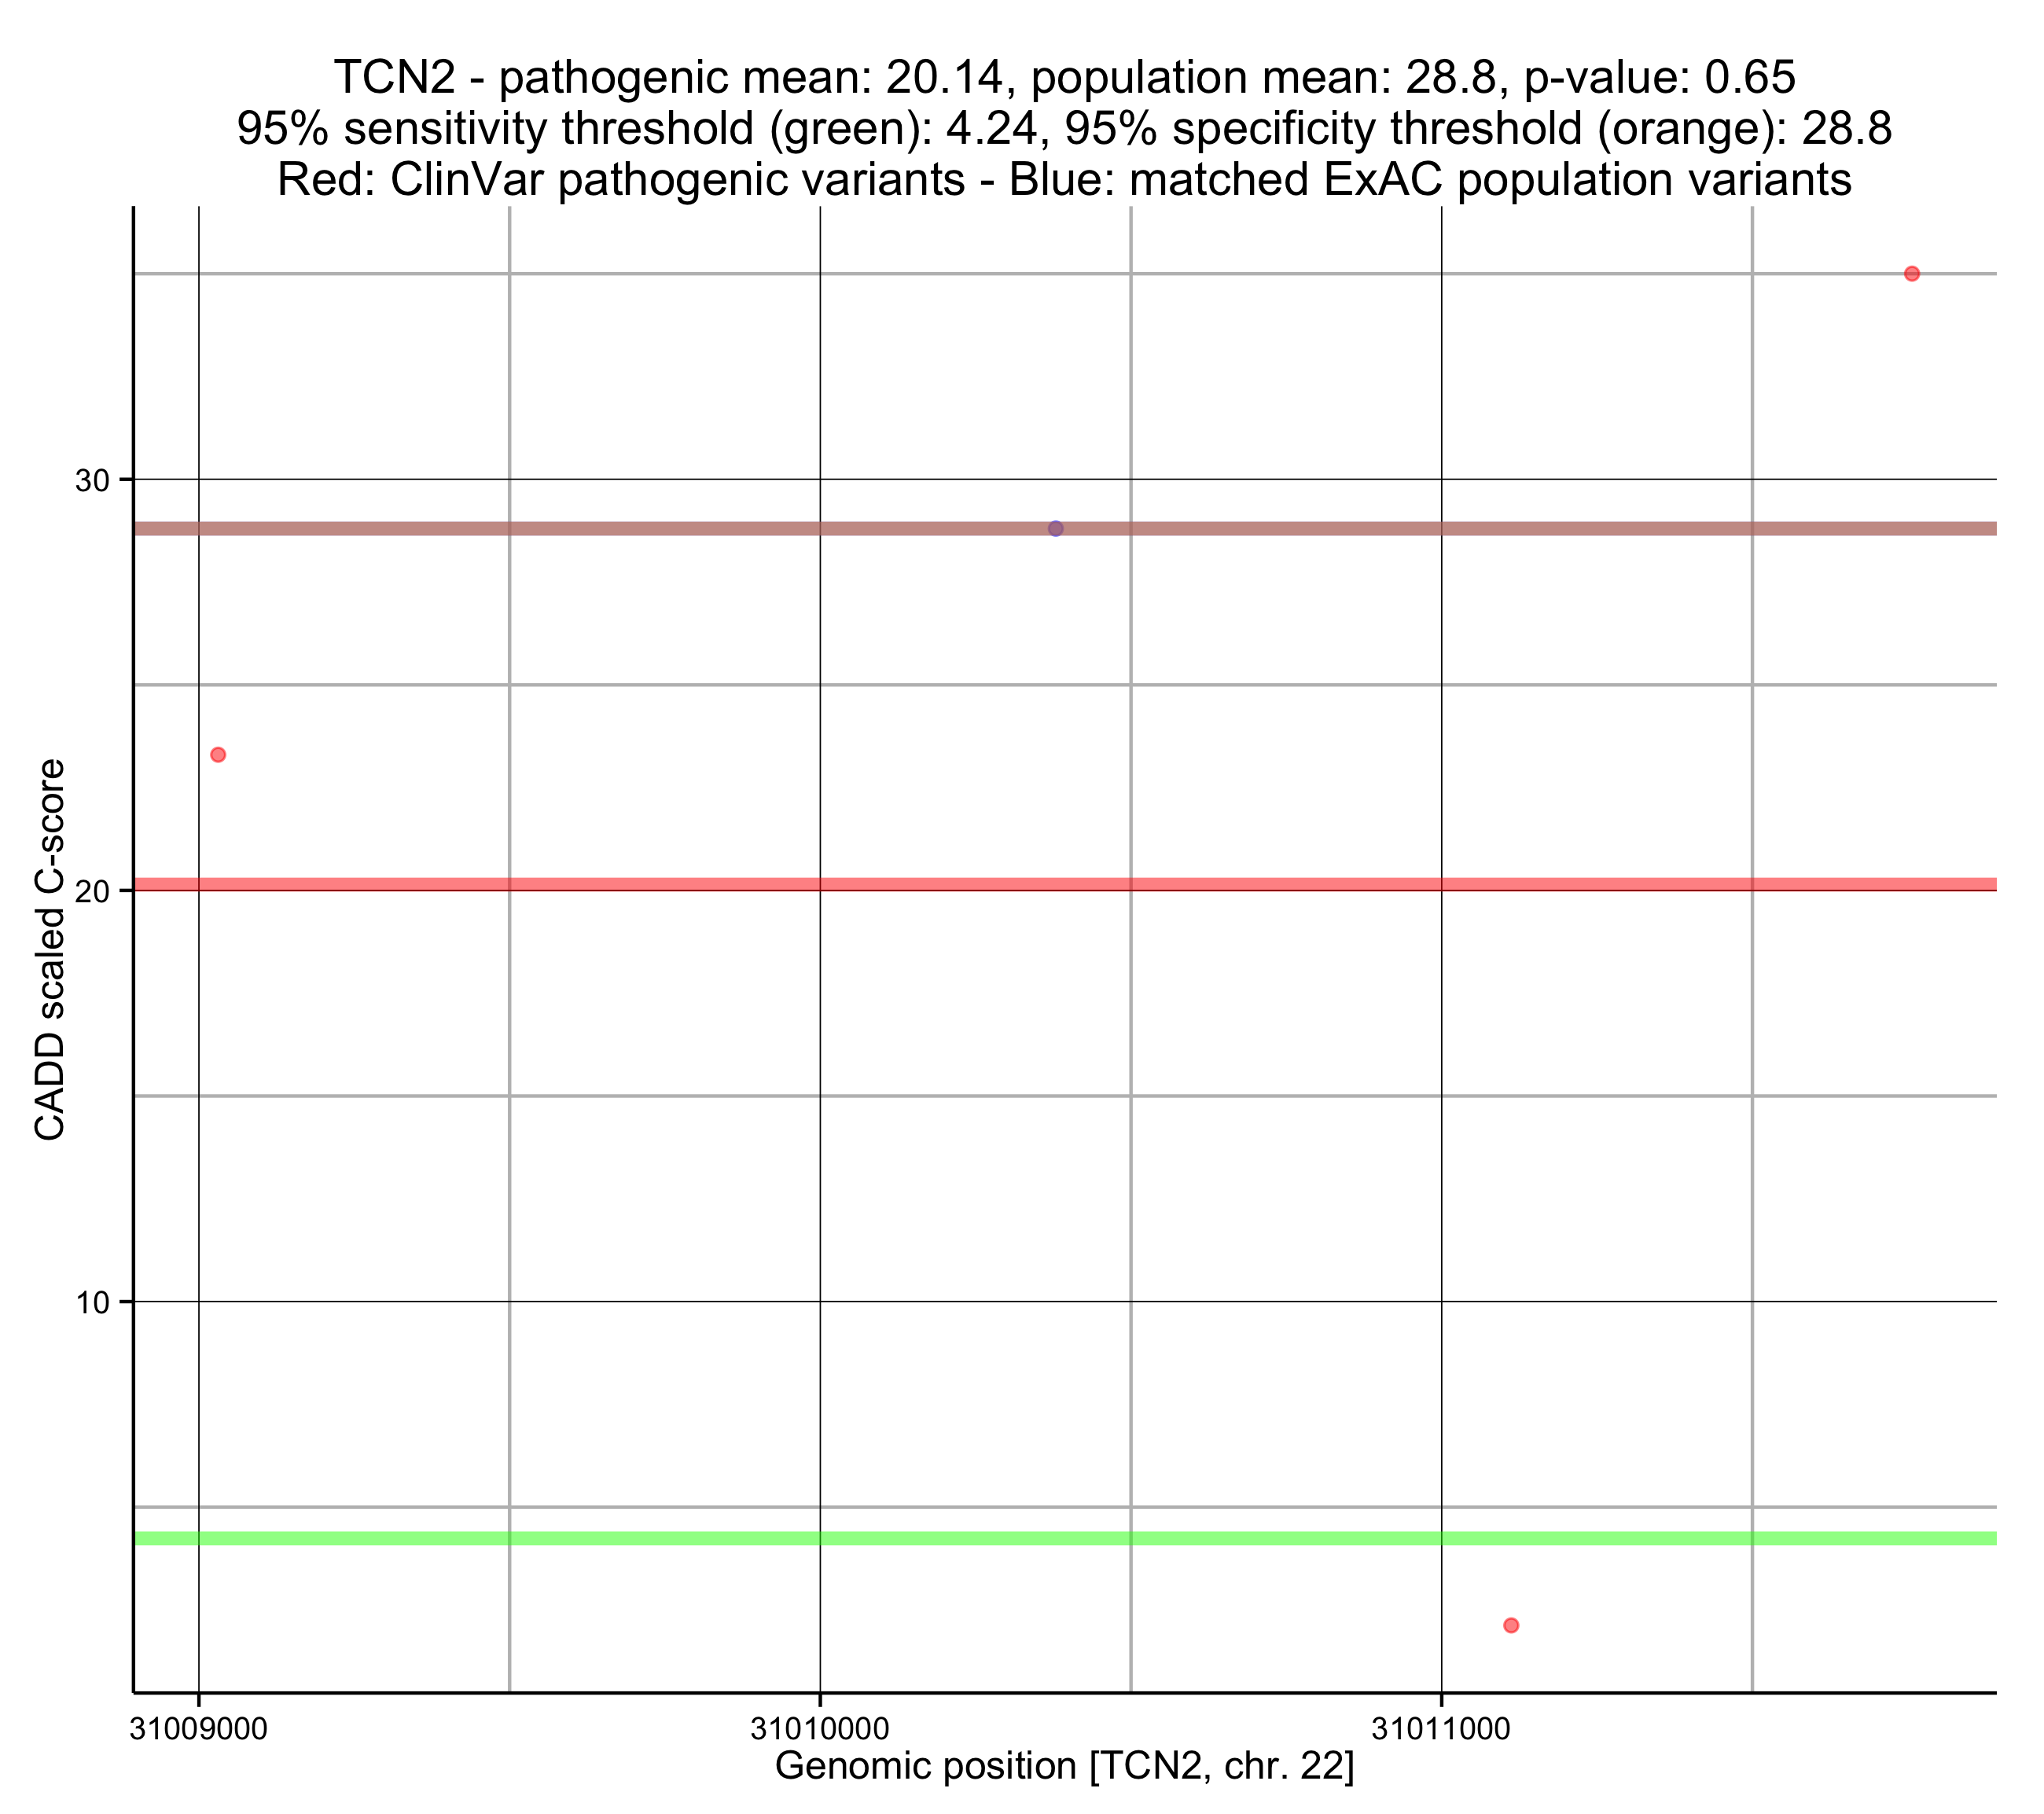Click the y-axis label 10
The image size is (2044, 1814).
pos(92,1303)
